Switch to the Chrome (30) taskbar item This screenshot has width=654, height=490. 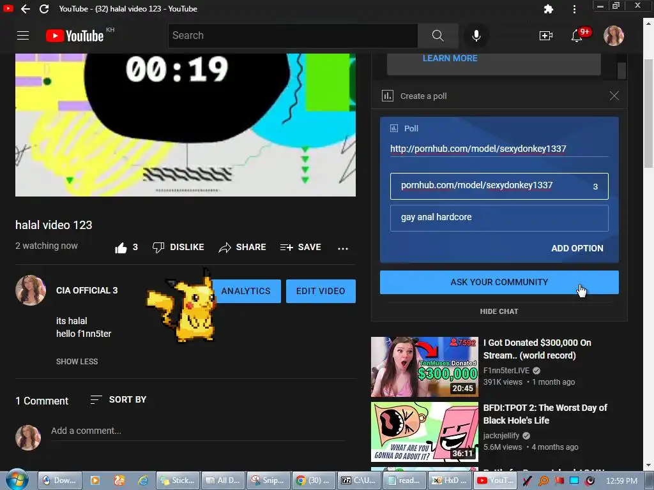click(312, 480)
